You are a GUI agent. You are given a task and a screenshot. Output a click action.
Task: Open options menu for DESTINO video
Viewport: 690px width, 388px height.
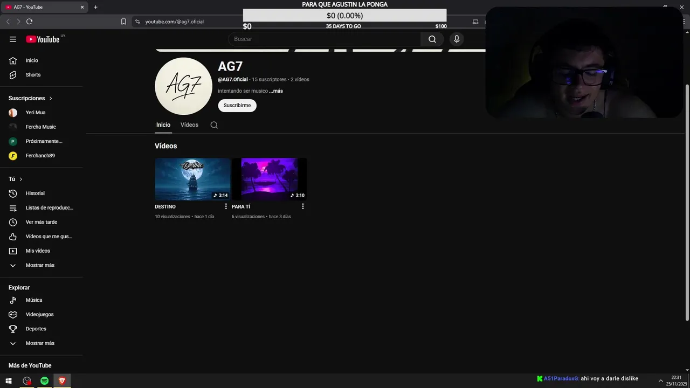pyautogui.click(x=226, y=206)
